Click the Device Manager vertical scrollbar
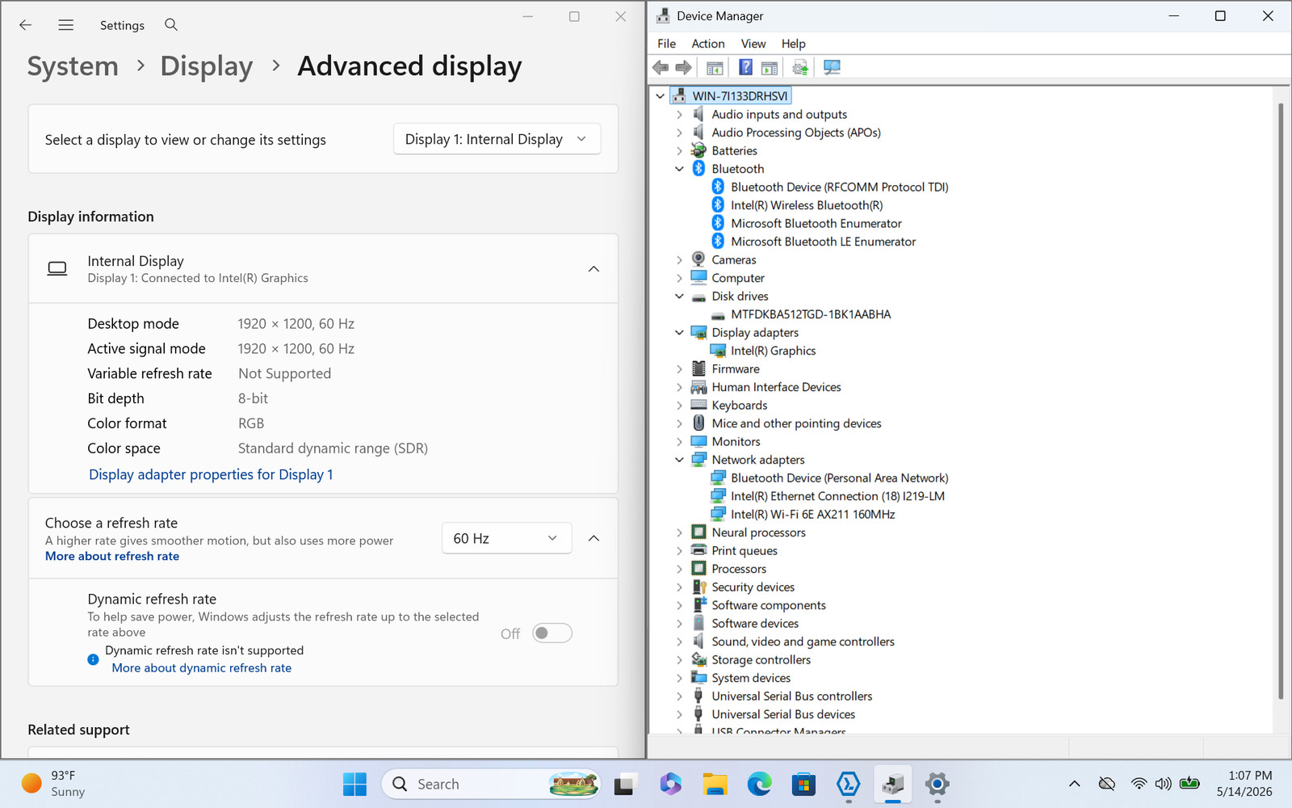 coord(1281,401)
